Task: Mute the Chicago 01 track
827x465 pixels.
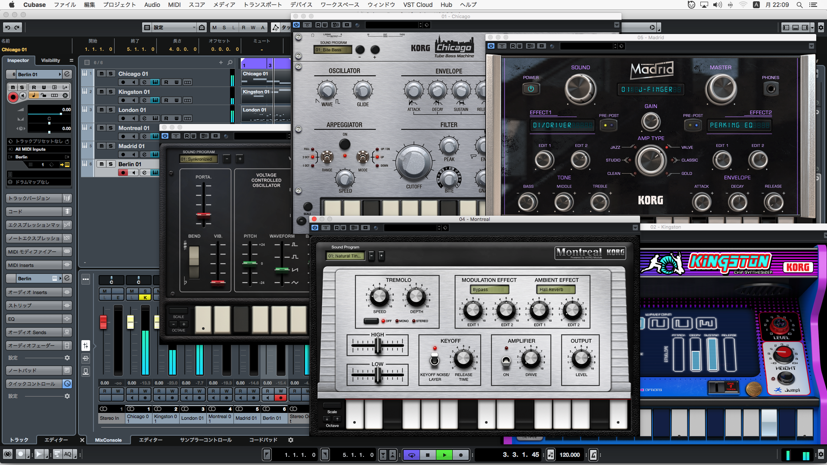Action: tap(101, 74)
